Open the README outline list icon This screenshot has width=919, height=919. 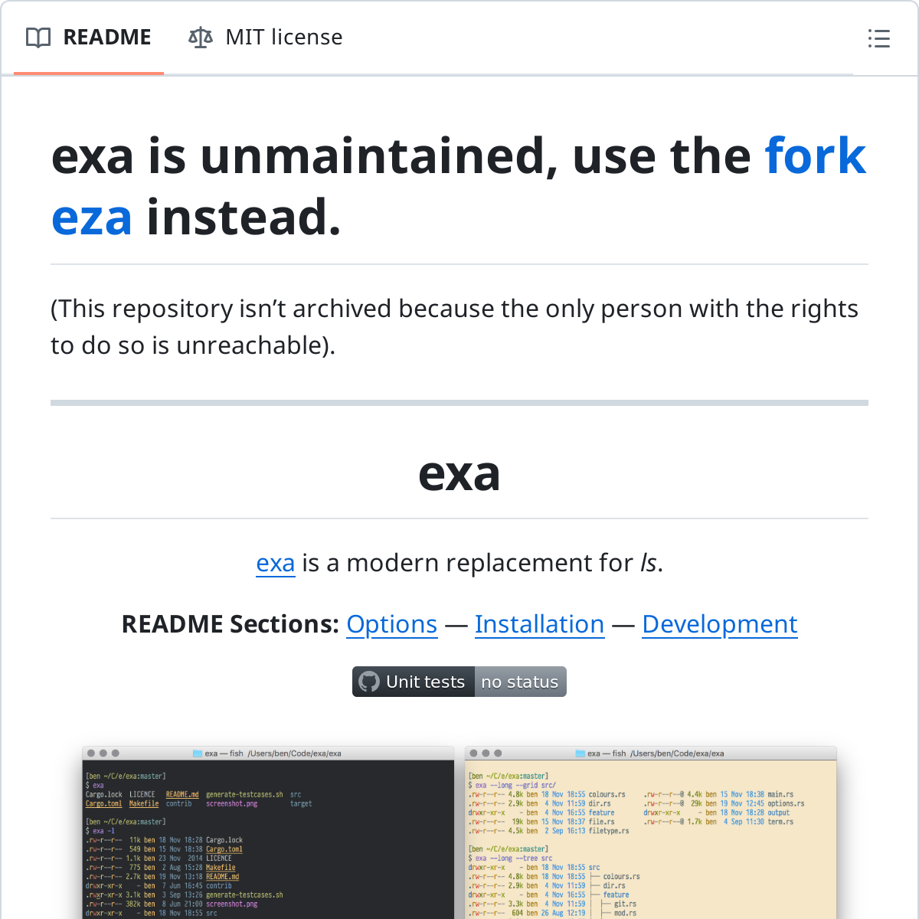pyautogui.click(x=878, y=38)
